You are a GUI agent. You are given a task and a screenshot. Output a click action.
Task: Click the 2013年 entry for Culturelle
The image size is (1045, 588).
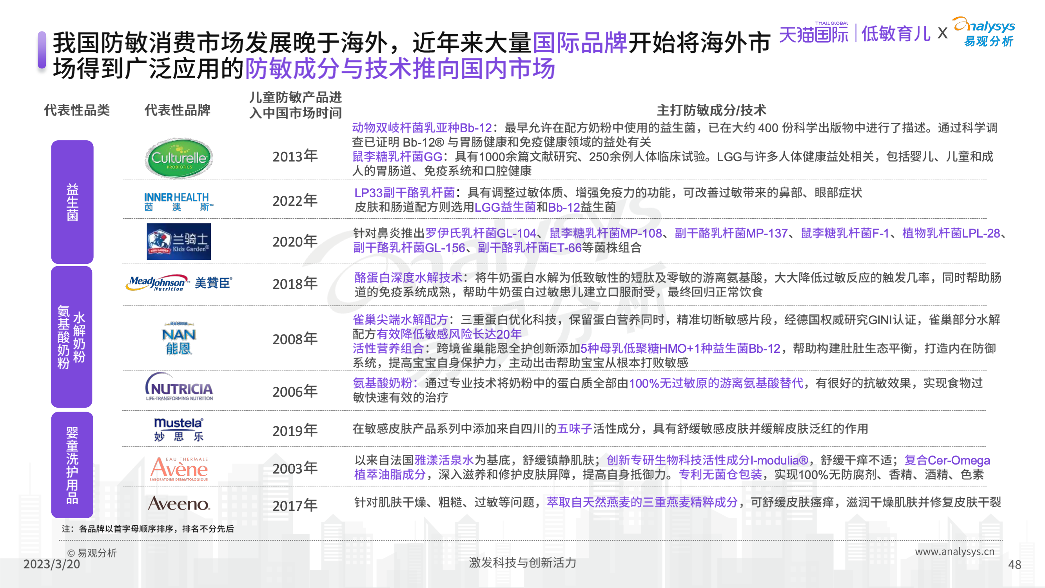coord(295,156)
